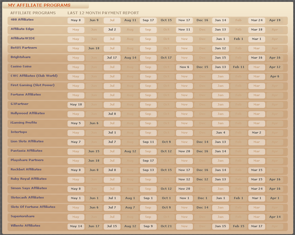Go to BetUS Partners program
Viewport: 295px width, 235px height.
tap(24, 48)
